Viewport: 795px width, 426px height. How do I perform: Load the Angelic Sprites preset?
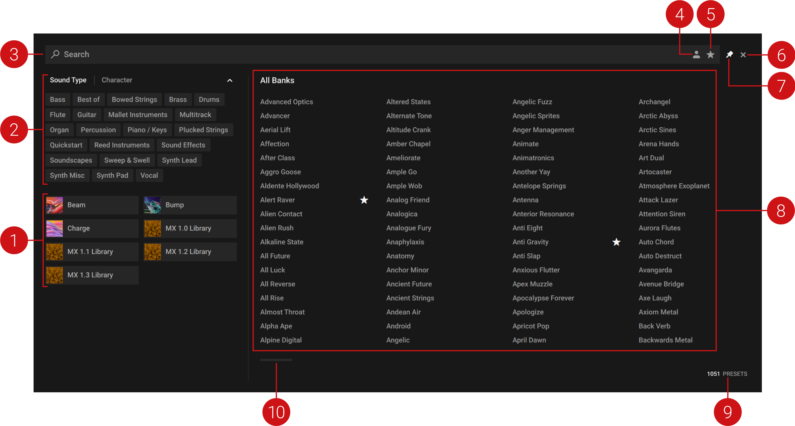[536, 116]
